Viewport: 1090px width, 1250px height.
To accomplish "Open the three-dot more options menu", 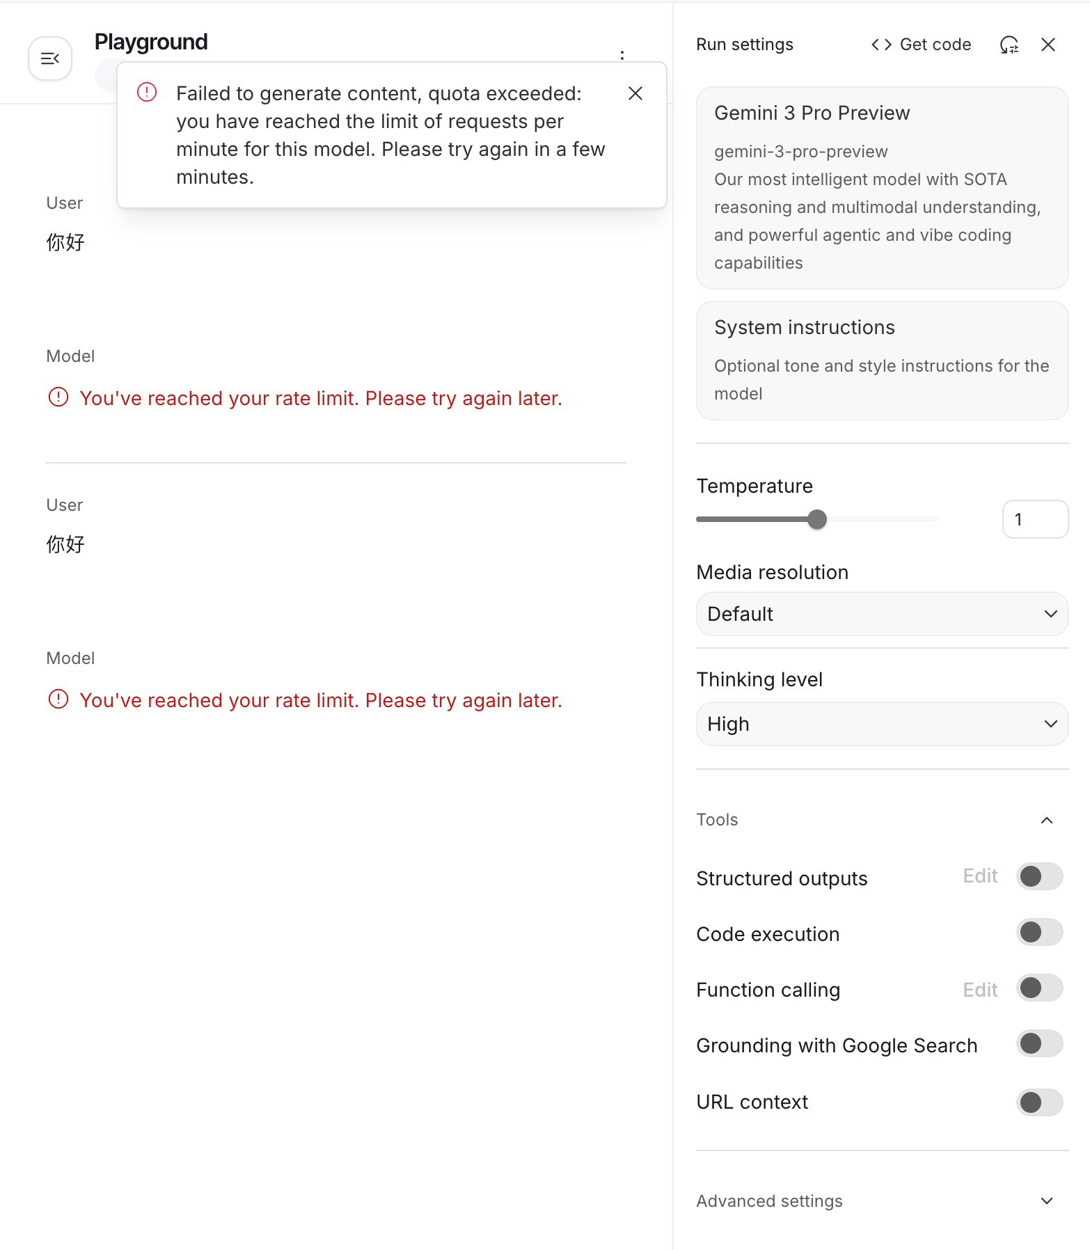I will [x=622, y=55].
